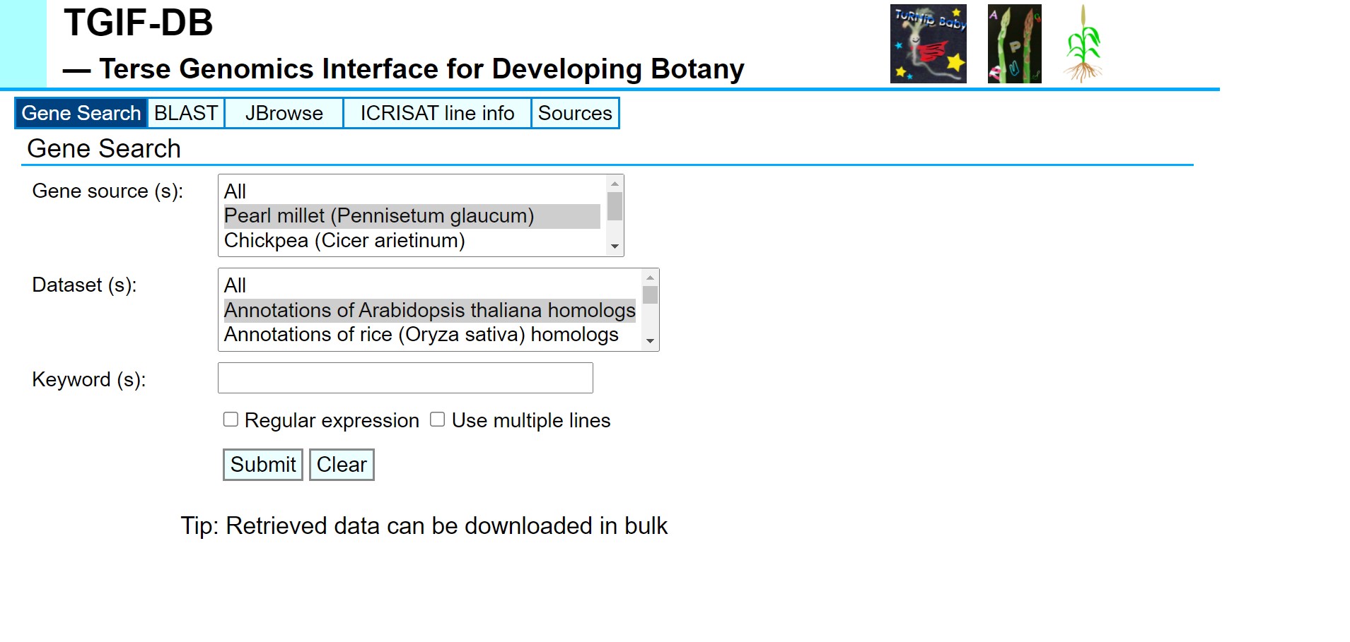
Task: Toggle the Use multiple lines checkbox
Action: [438, 420]
